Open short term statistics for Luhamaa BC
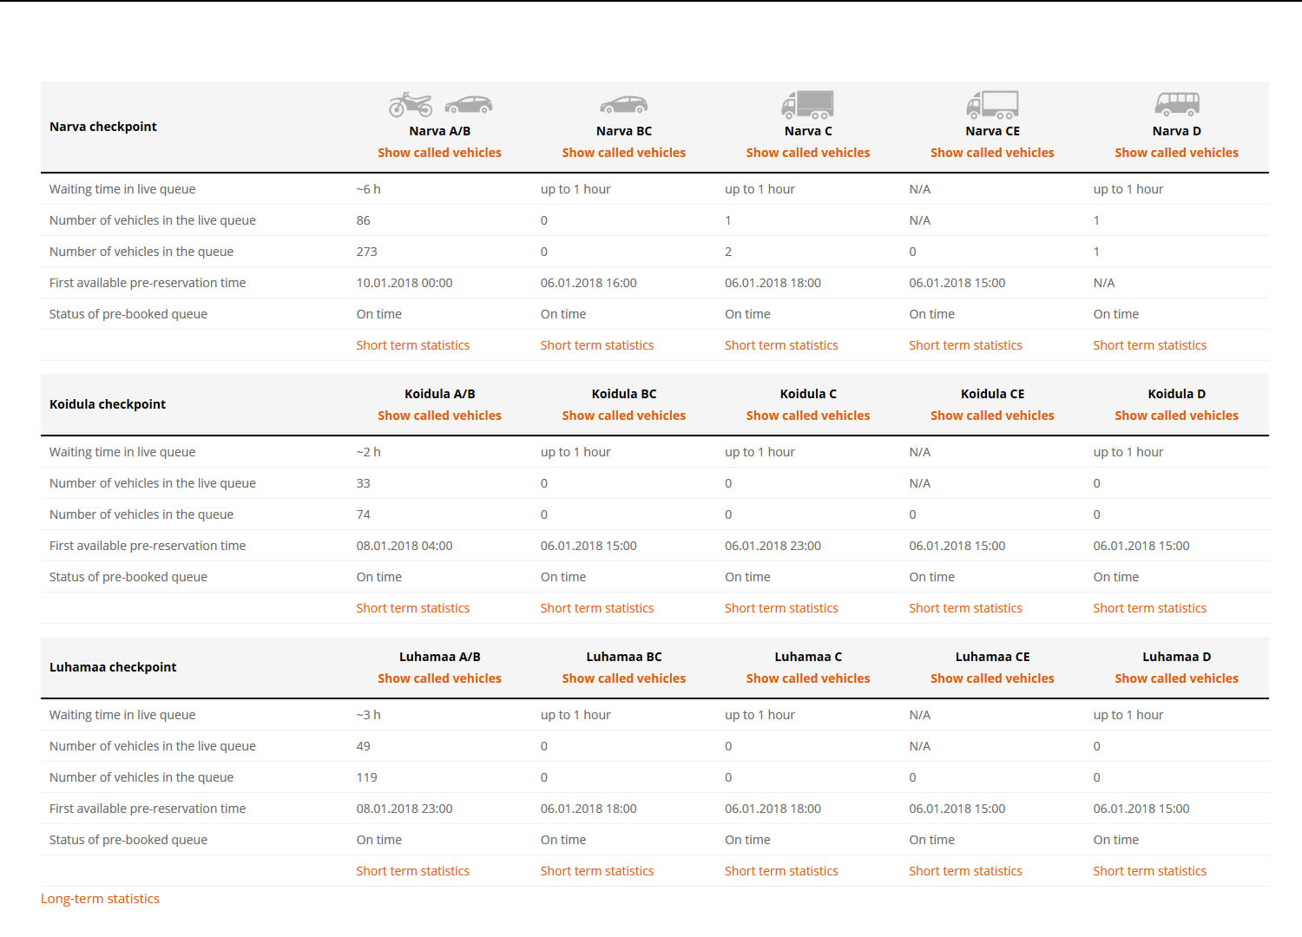 [x=597, y=871]
